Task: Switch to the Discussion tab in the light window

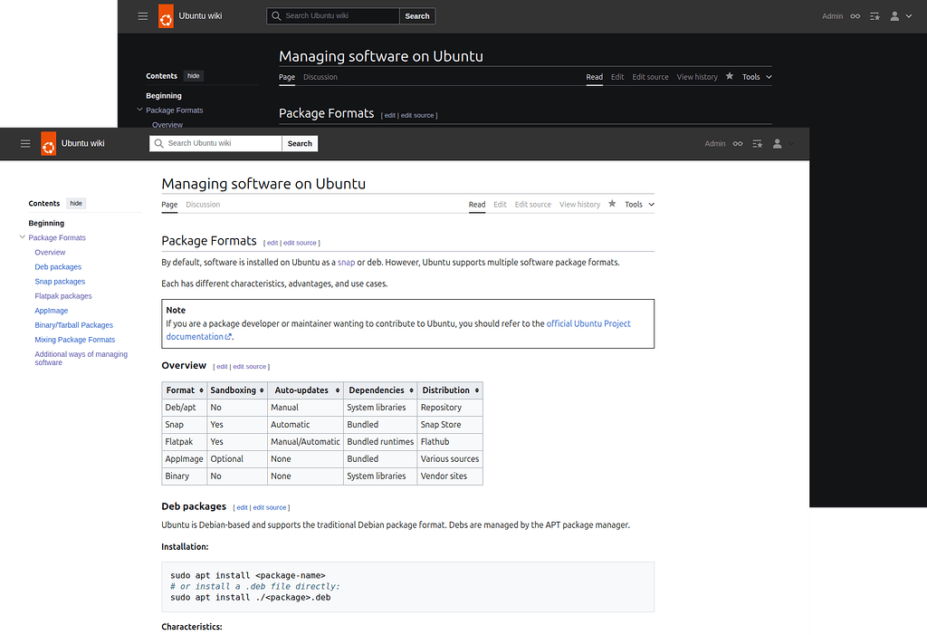Action: 203,205
